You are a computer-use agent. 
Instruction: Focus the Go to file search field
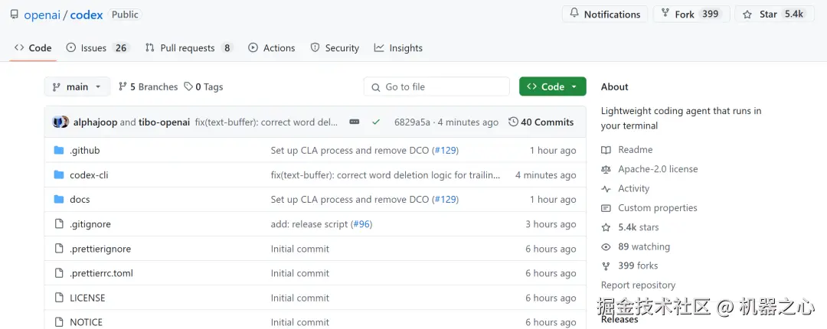click(436, 87)
